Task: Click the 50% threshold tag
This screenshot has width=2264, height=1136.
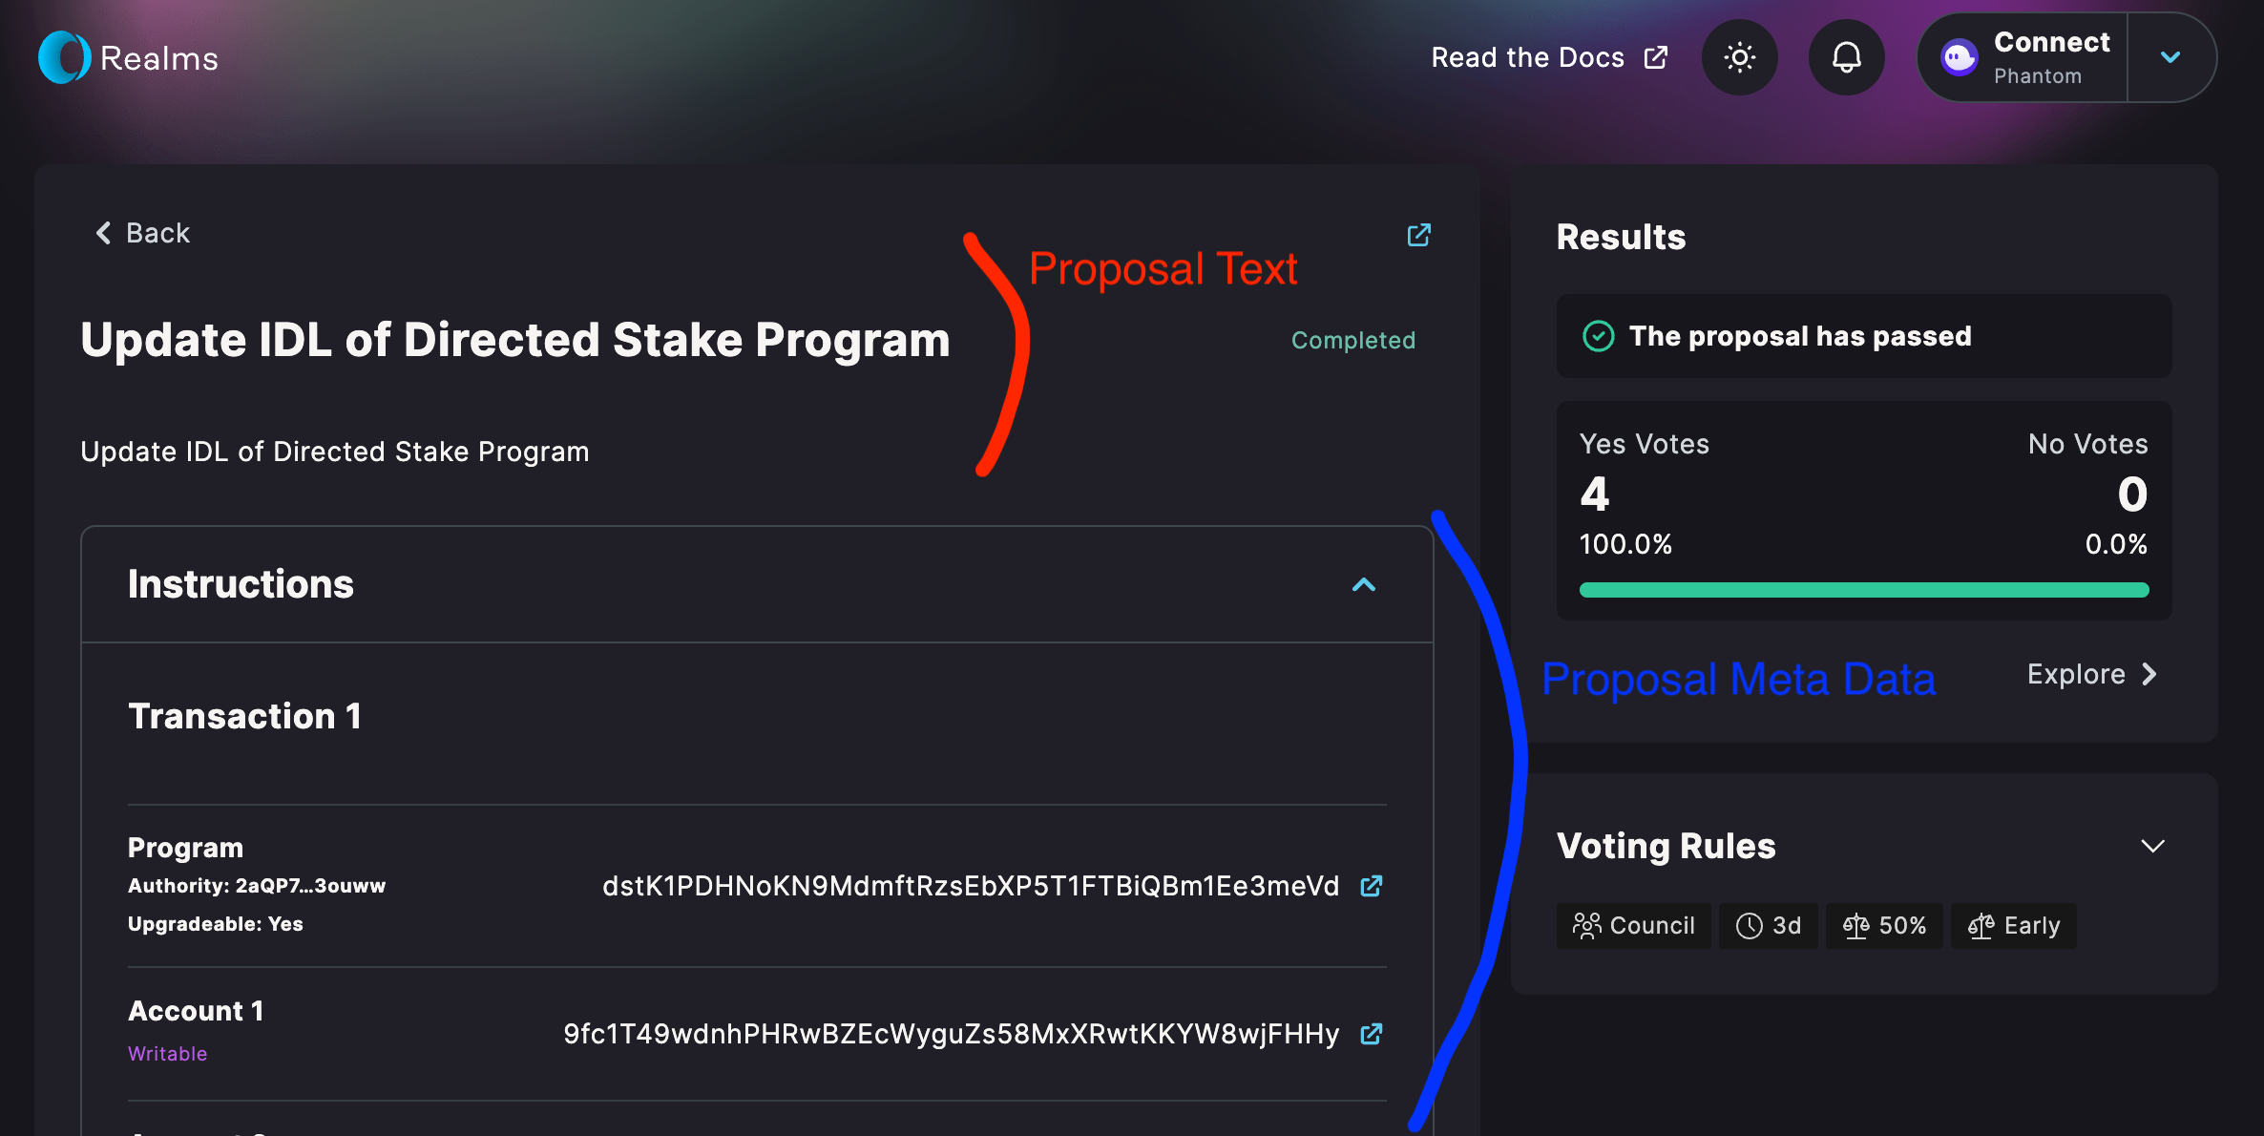Action: click(x=1884, y=925)
